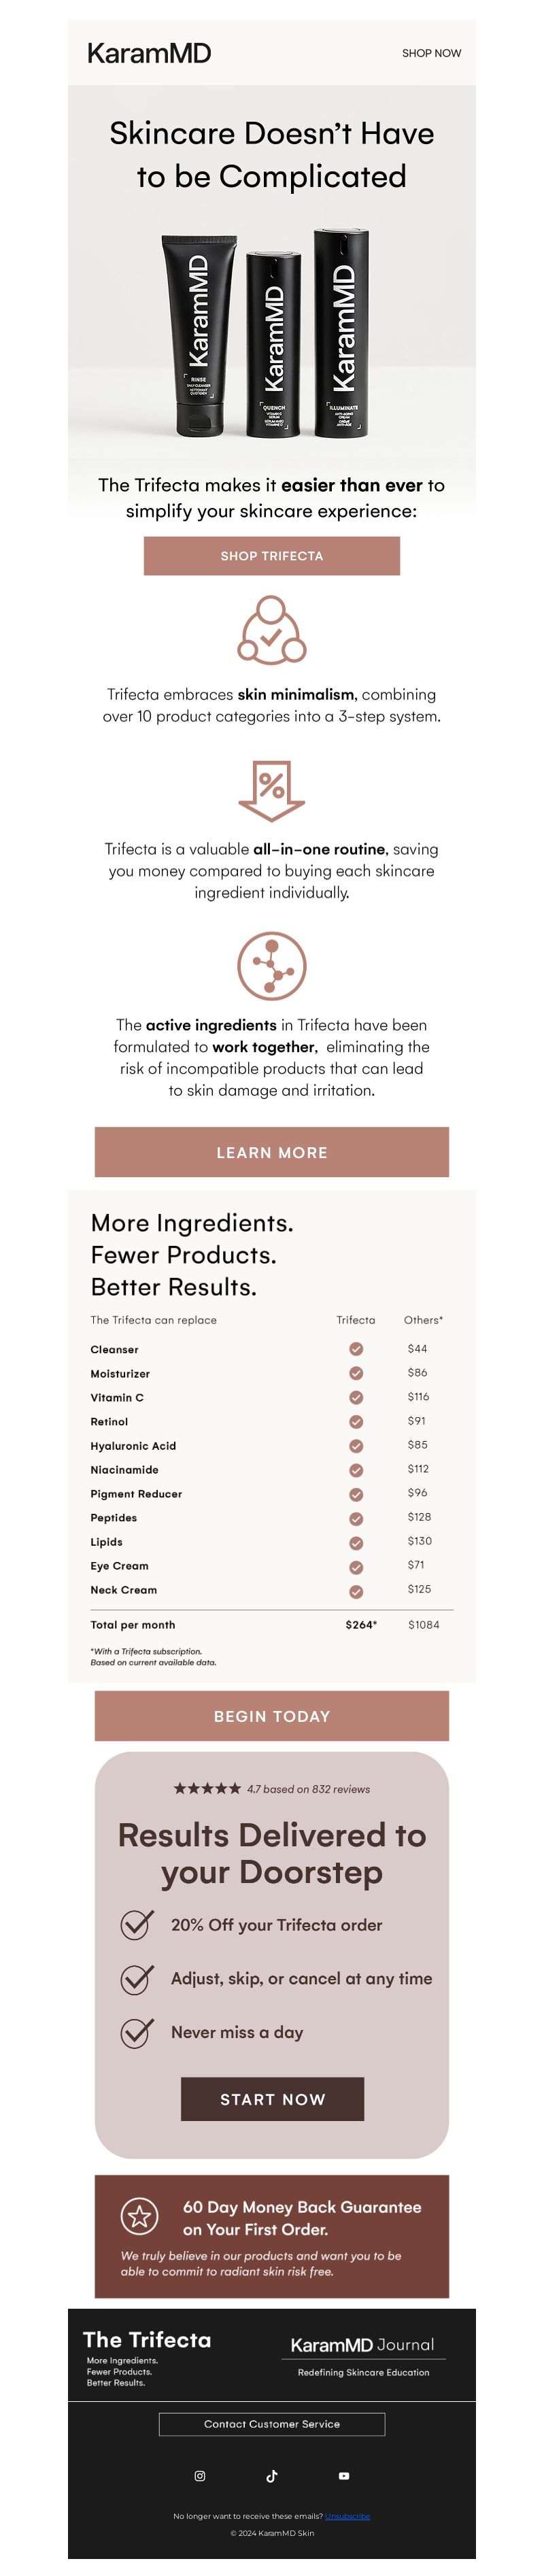Click the SHOP TRIFECTA button
Screen dimensions: 544x2576
pos(272,556)
